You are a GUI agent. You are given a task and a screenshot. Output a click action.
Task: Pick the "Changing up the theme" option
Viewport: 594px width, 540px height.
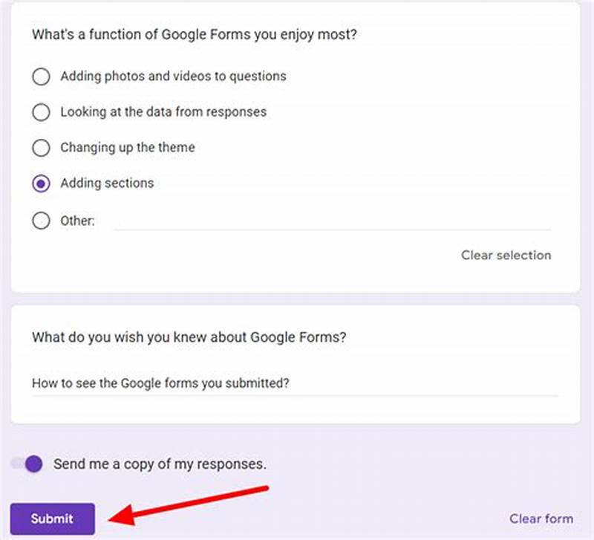pos(41,148)
